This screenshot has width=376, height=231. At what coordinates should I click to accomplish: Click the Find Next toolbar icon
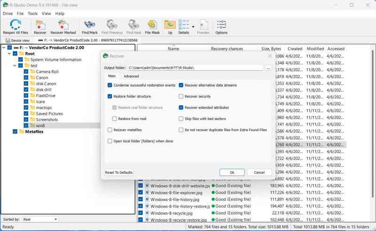tap(133, 25)
